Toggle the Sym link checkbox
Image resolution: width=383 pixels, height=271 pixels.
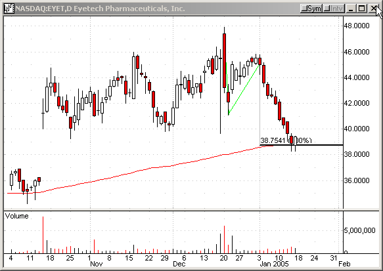tap(311, 9)
